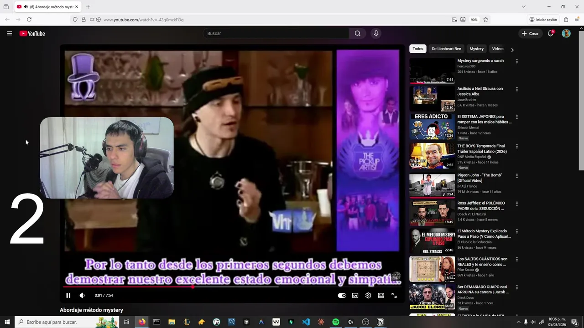Open Firefox extensions puzzle icon
The height and width of the screenshot is (328, 584).
(x=566, y=20)
